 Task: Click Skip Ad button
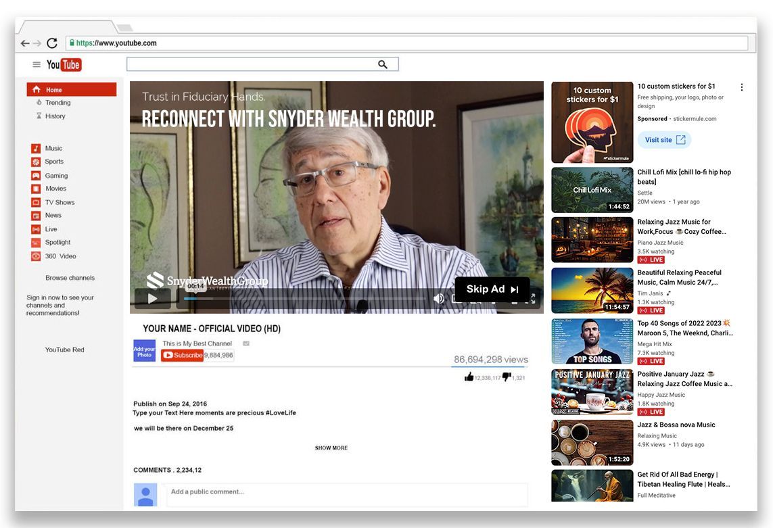492,289
